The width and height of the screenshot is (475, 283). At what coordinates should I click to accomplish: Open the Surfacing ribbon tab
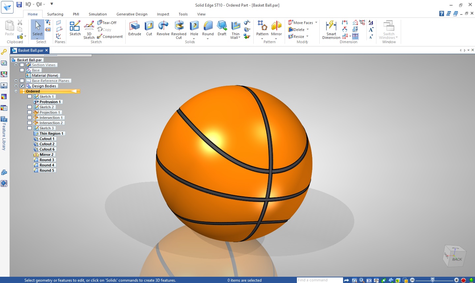(55, 14)
